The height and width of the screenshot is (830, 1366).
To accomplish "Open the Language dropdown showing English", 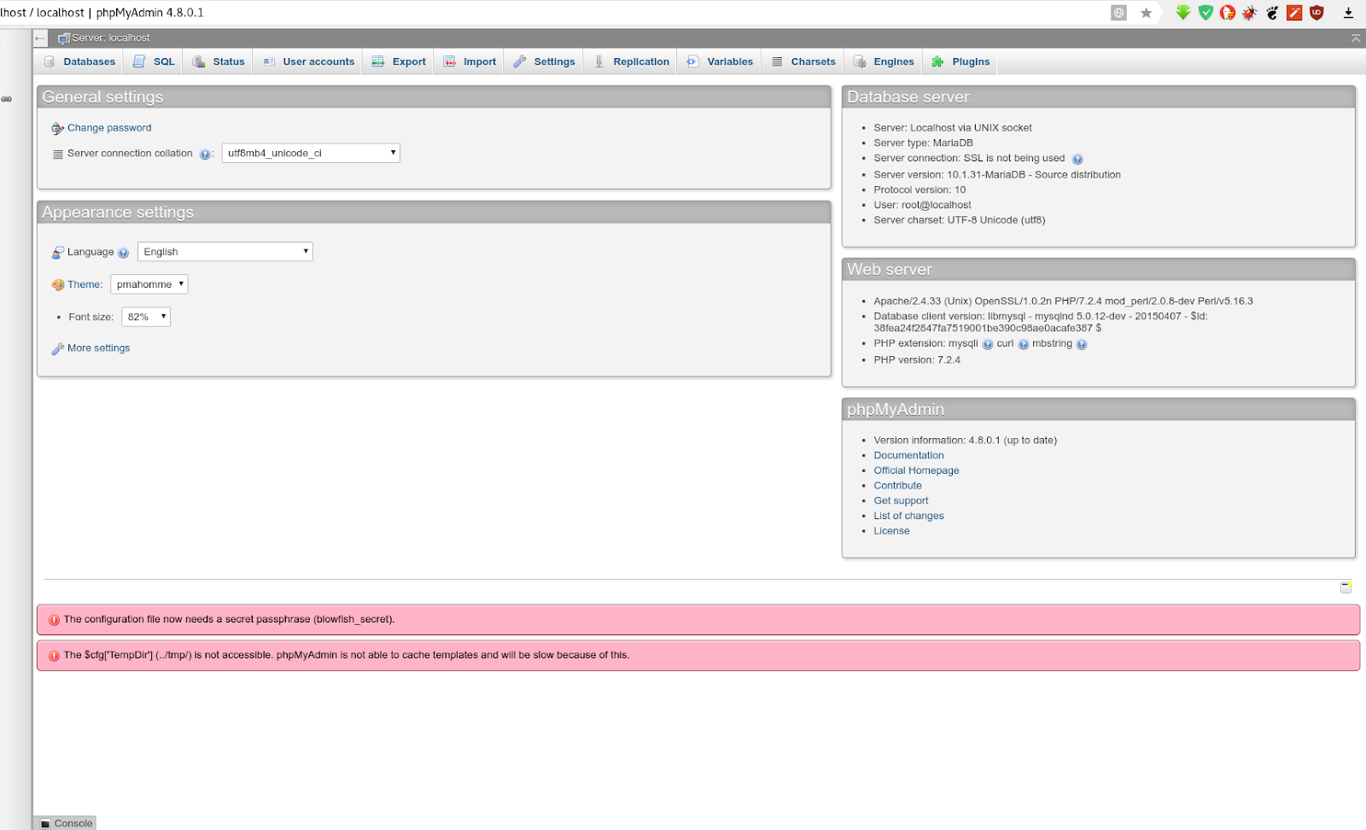I will click(x=225, y=252).
